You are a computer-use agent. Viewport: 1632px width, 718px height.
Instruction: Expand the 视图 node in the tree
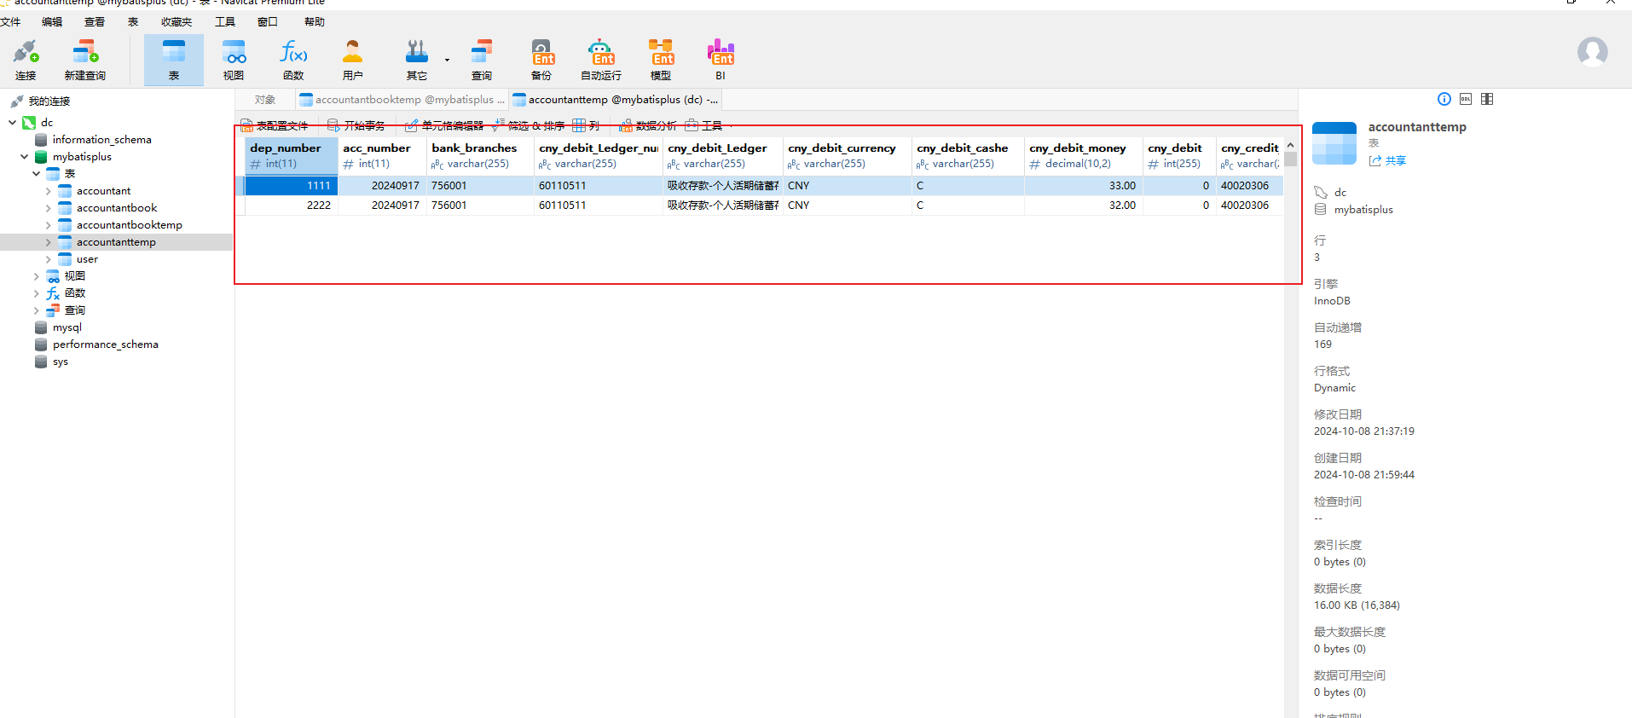click(x=37, y=276)
